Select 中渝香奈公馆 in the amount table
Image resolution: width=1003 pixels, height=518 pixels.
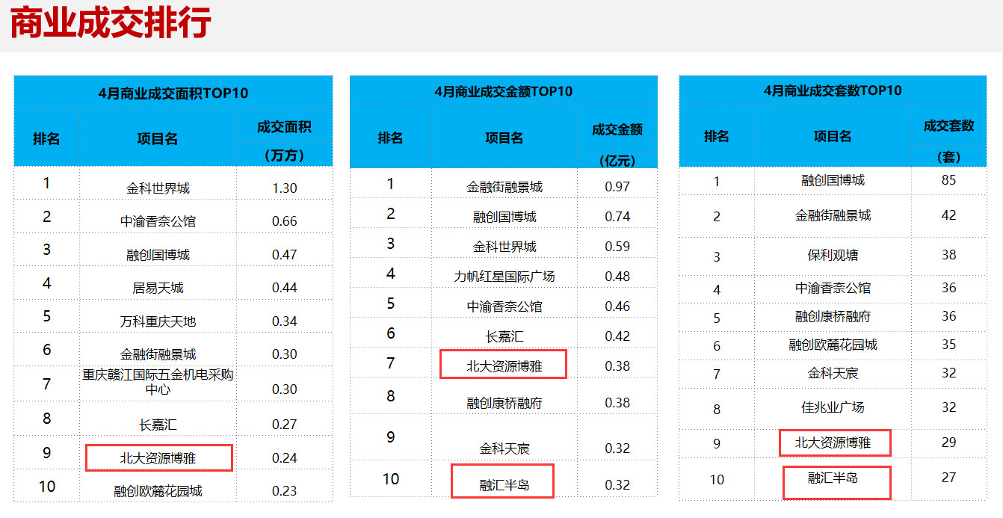coord(504,306)
